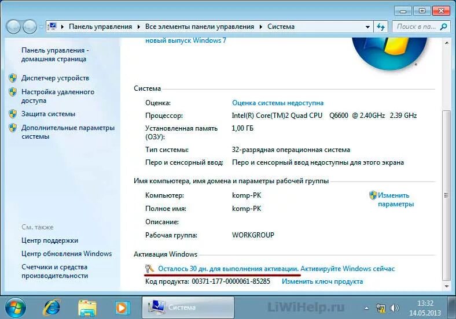Expand arrow before Панель управления breadcrumb
Image resolution: width=456 pixels, height=319 pixels.
[x=62, y=27]
